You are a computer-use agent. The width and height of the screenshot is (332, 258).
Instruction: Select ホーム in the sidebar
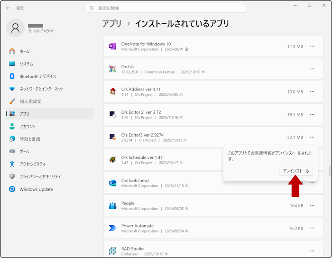(x=24, y=51)
